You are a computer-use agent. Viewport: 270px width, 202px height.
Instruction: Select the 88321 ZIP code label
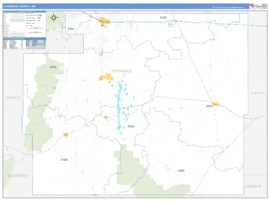(209, 106)
